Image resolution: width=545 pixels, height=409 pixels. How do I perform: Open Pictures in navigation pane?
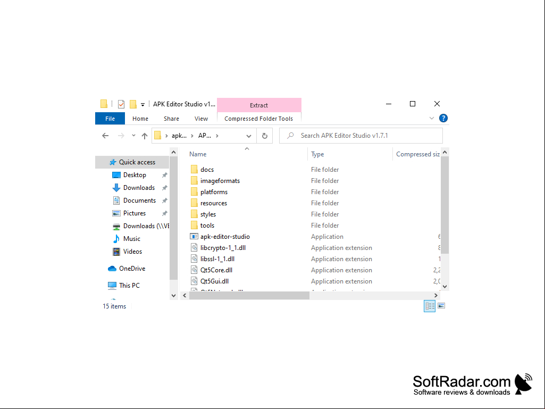pyautogui.click(x=134, y=213)
